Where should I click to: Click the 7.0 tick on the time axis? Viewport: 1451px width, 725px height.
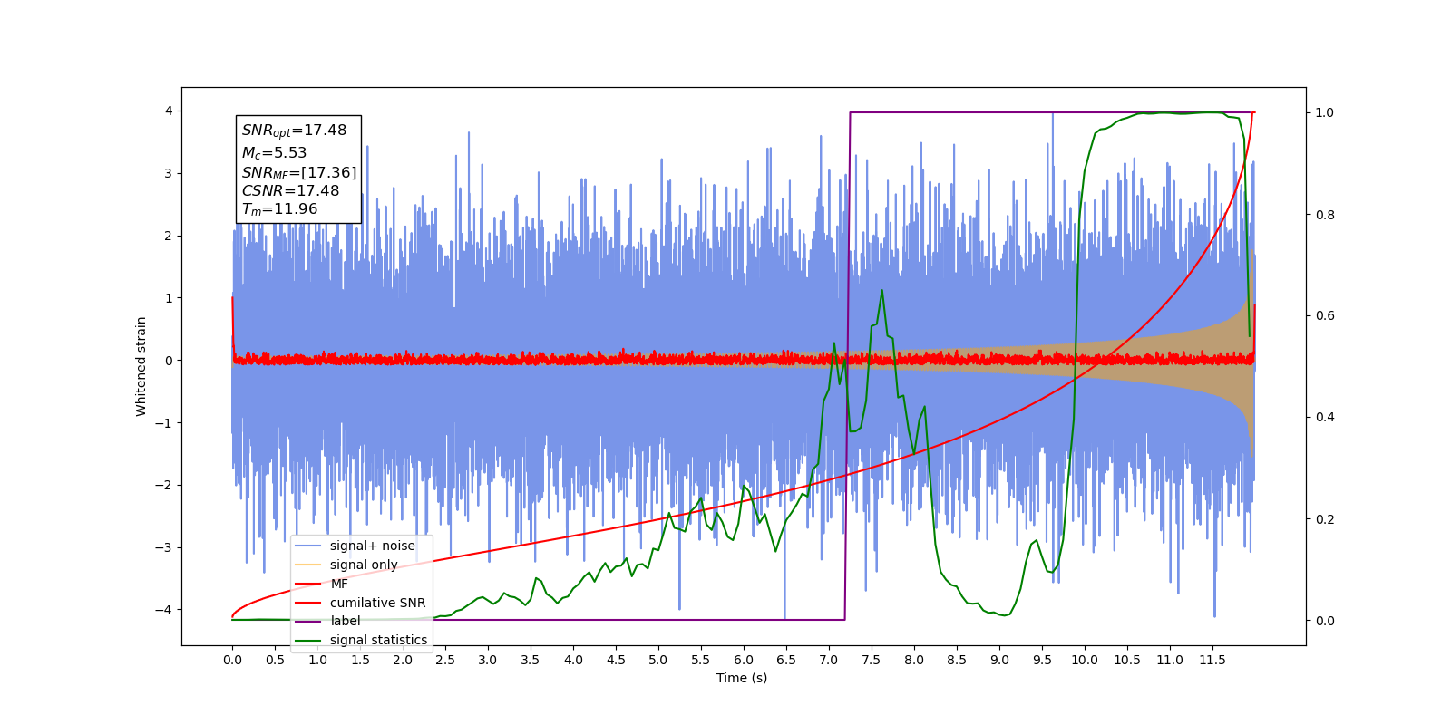[829, 660]
